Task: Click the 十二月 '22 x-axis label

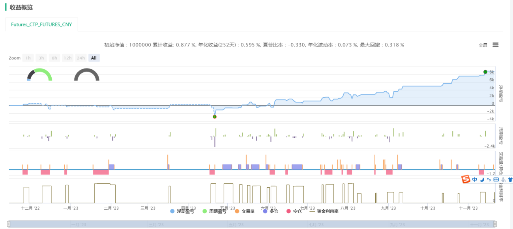Action: (x=30, y=208)
